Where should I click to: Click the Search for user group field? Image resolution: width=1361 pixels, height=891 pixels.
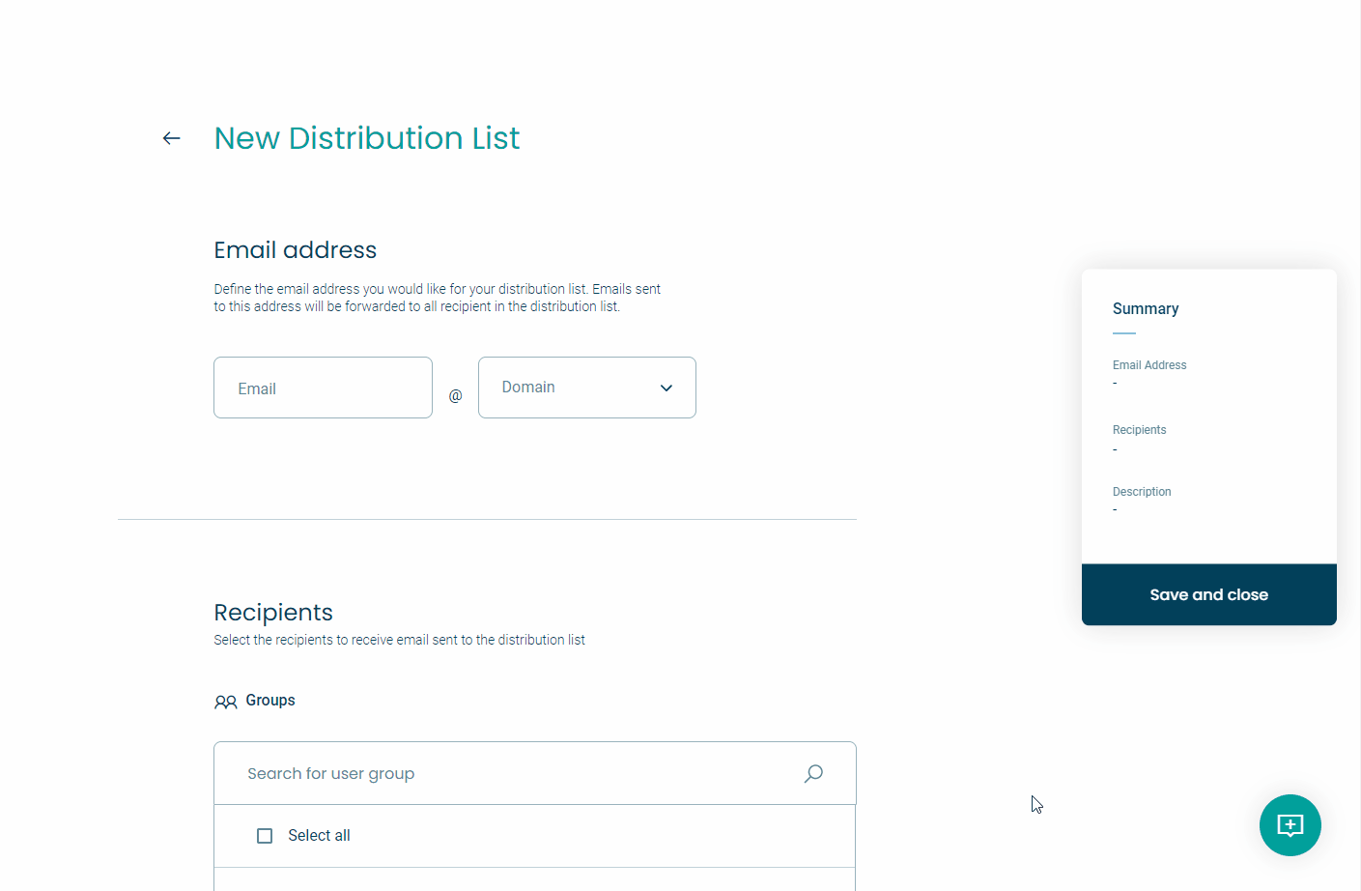coord(534,773)
